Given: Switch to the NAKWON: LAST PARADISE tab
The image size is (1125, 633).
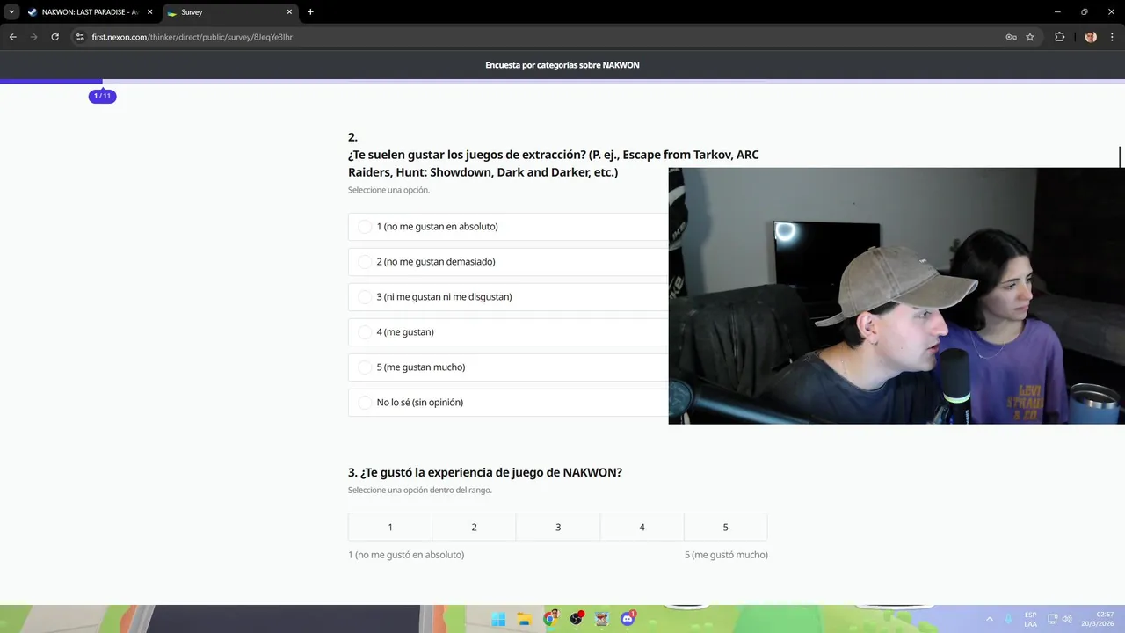Looking at the screenshot, I should [x=91, y=12].
